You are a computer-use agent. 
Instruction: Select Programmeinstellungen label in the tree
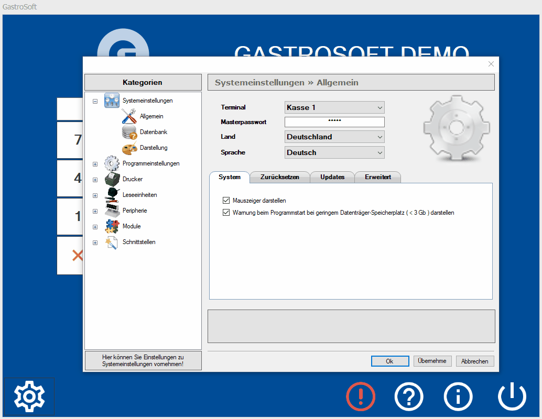click(x=151, y=163)
